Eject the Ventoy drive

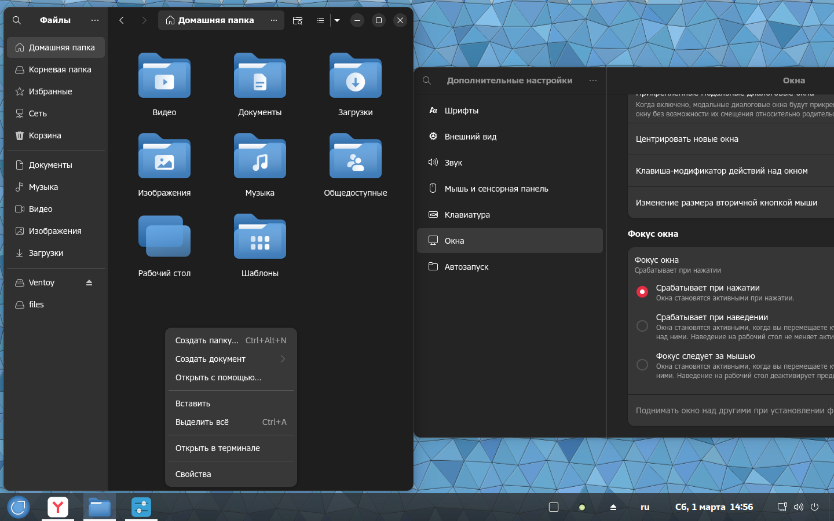[x=89, y=282]
